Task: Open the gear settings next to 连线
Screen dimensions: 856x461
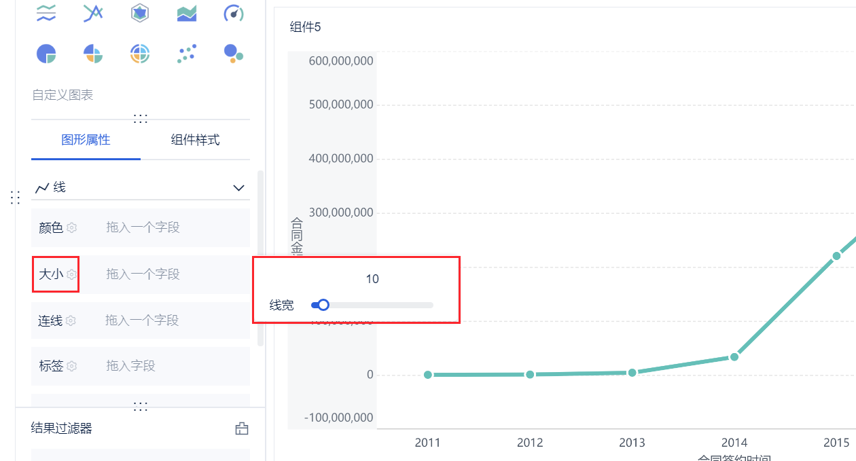Action: (x=71, y=320)
